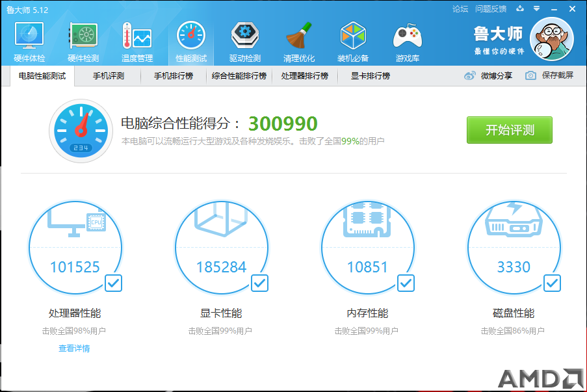Click 微博分享 share text
The height and width of the screenshot is (392, 587).
point(497,75)
